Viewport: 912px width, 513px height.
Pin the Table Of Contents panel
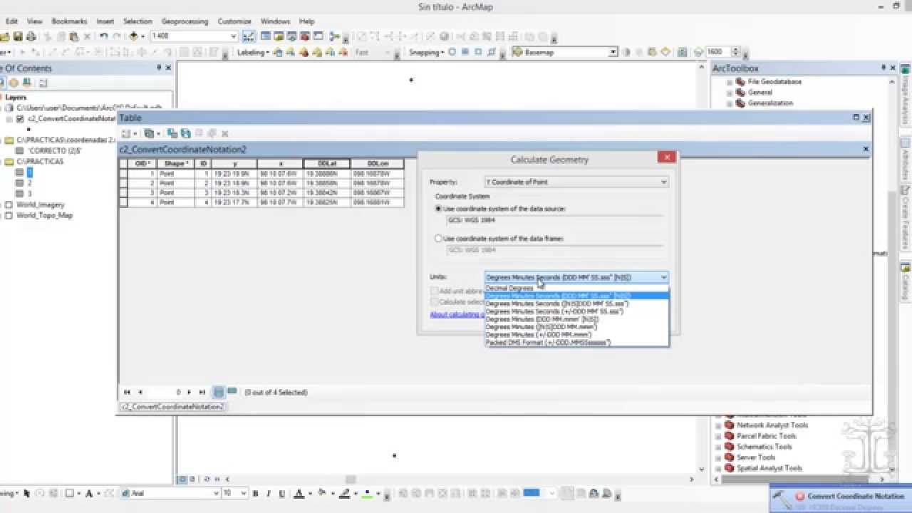(159, 68)
